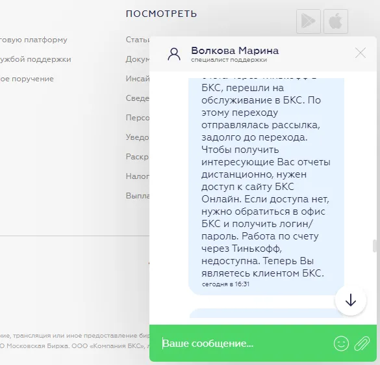
Task: Open the 'Сведе...' footer link
Action: pyautogui.click(x=138, y=98)
